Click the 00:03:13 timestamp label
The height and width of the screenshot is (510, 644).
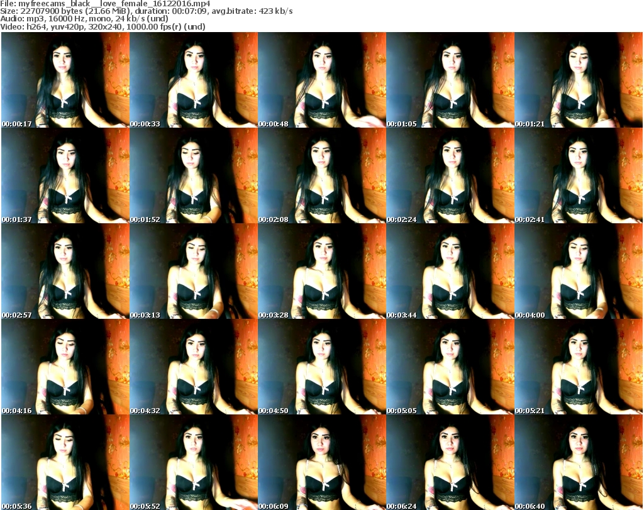145,315
